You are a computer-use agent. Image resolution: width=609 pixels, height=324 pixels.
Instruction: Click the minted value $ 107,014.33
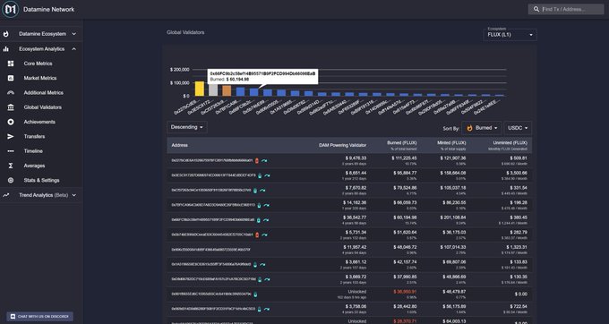tap(453, 247)
